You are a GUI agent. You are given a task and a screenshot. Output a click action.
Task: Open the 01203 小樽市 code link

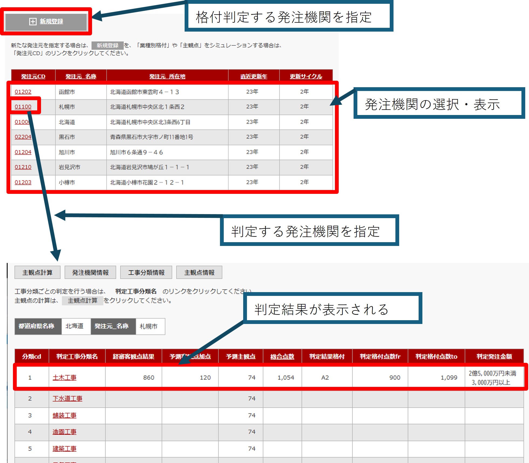coord(23,183)
